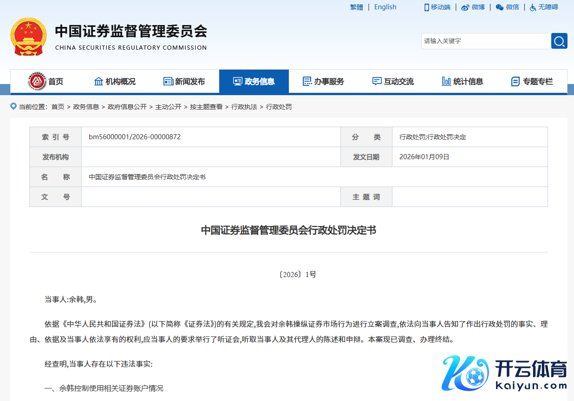This screenshot has width=574, height=401.
Task: Open the 新闻发布 navigation tab
Action: pos(184,82)
